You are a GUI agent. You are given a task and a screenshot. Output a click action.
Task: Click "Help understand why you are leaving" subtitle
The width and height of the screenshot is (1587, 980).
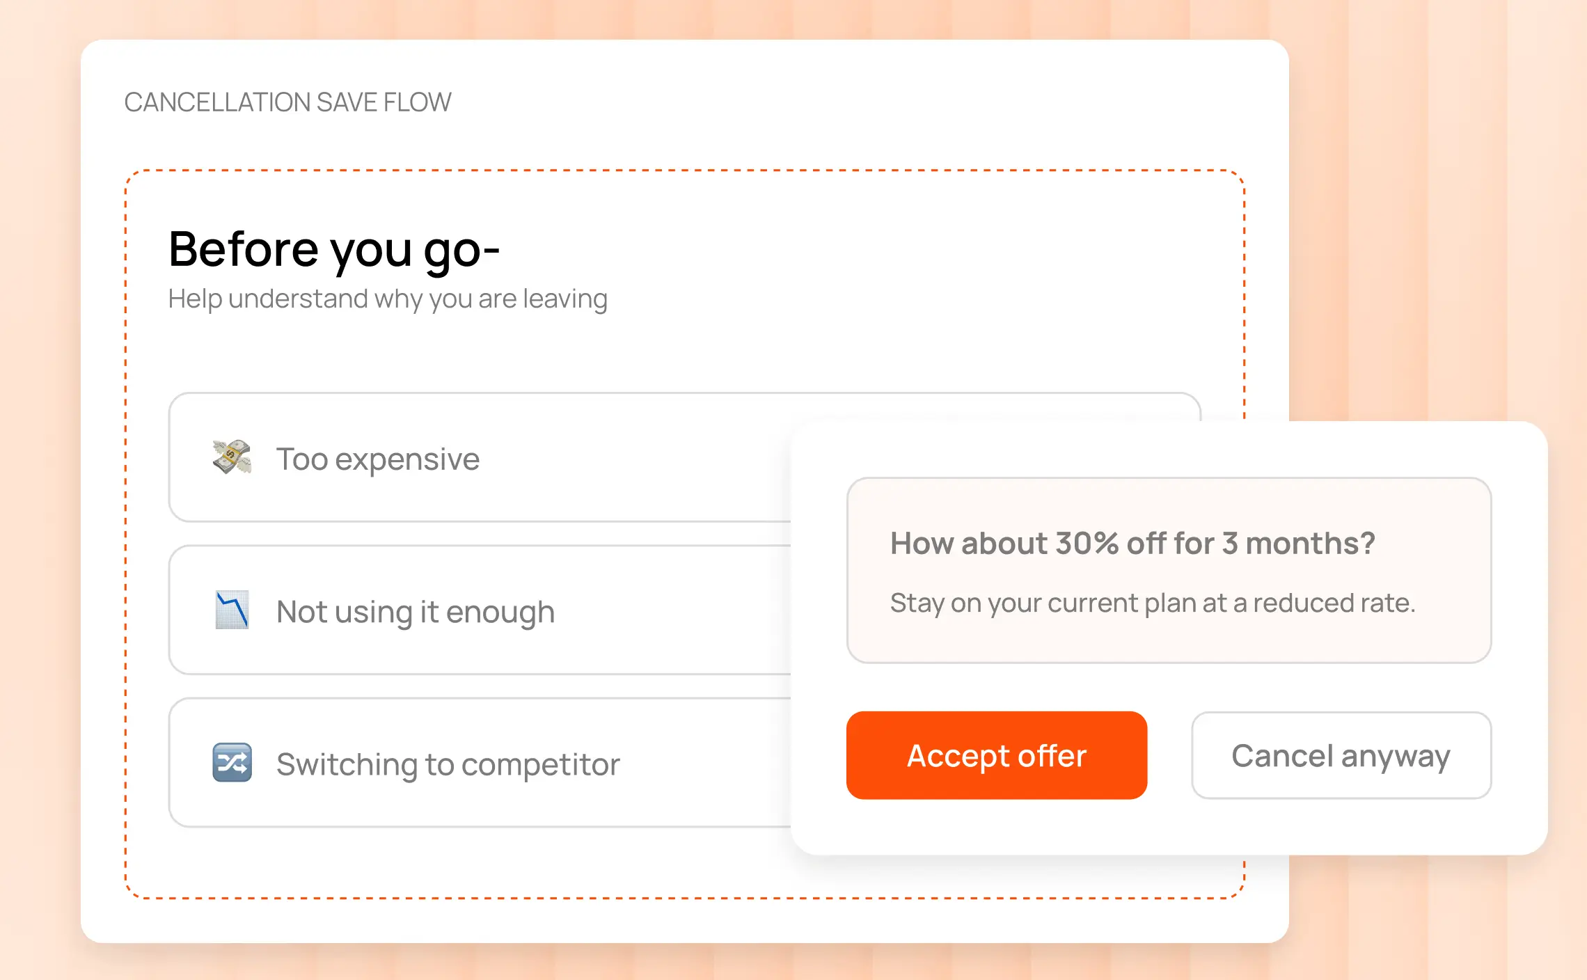(x=388, y=299)
